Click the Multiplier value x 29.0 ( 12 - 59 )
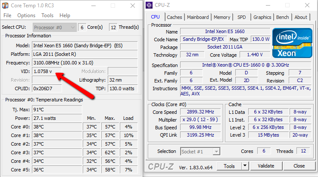 tap(200, 119)
